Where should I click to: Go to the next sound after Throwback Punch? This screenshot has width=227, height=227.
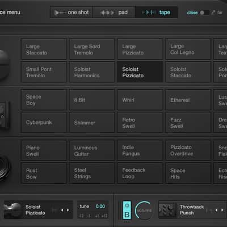(222, 210)
